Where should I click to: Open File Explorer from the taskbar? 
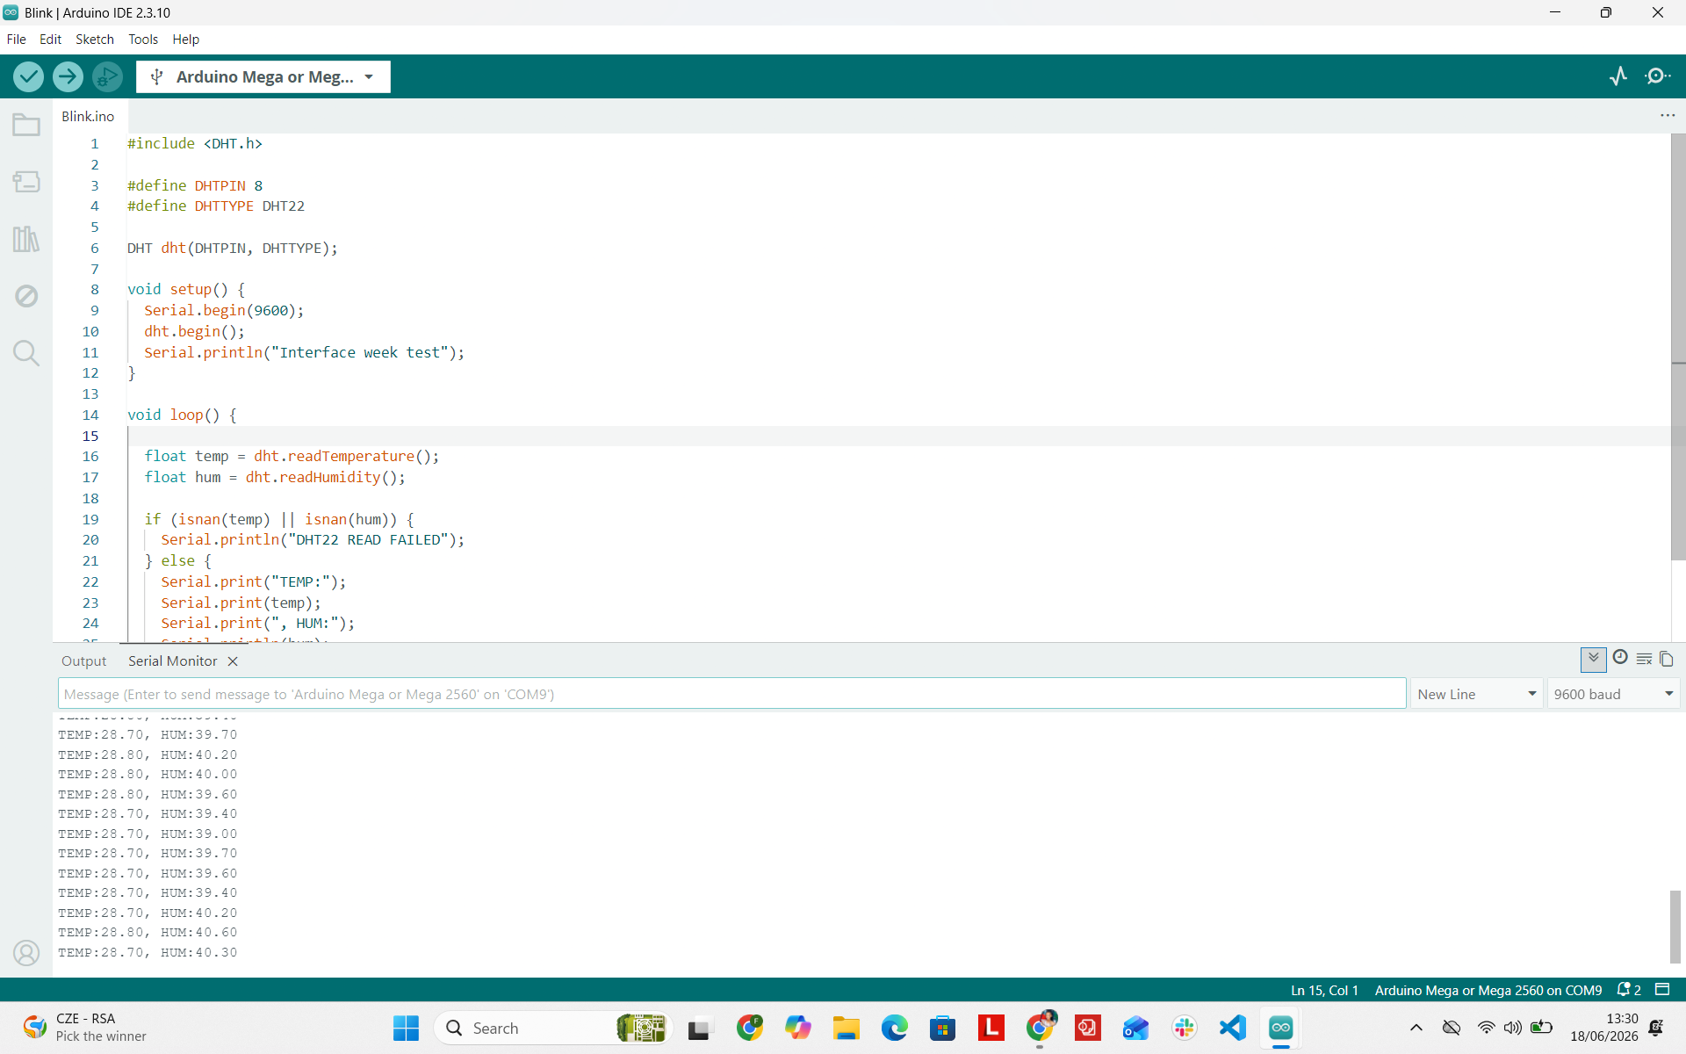847,1028
